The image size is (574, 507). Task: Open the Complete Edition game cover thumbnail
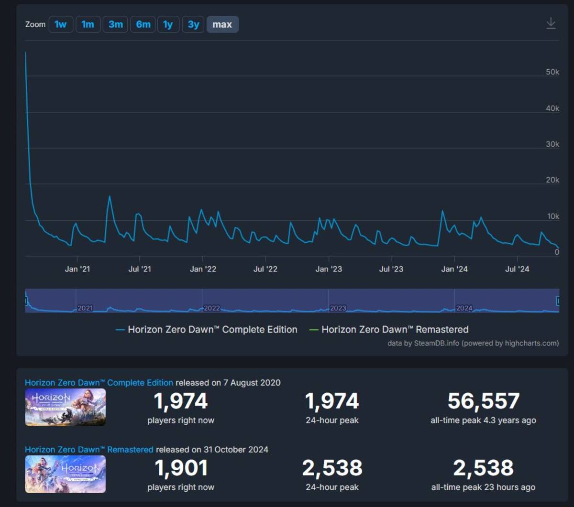[66, 407]
